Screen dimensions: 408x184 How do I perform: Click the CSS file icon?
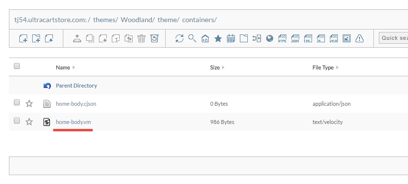pyautogui.click(x=308, y=38)
